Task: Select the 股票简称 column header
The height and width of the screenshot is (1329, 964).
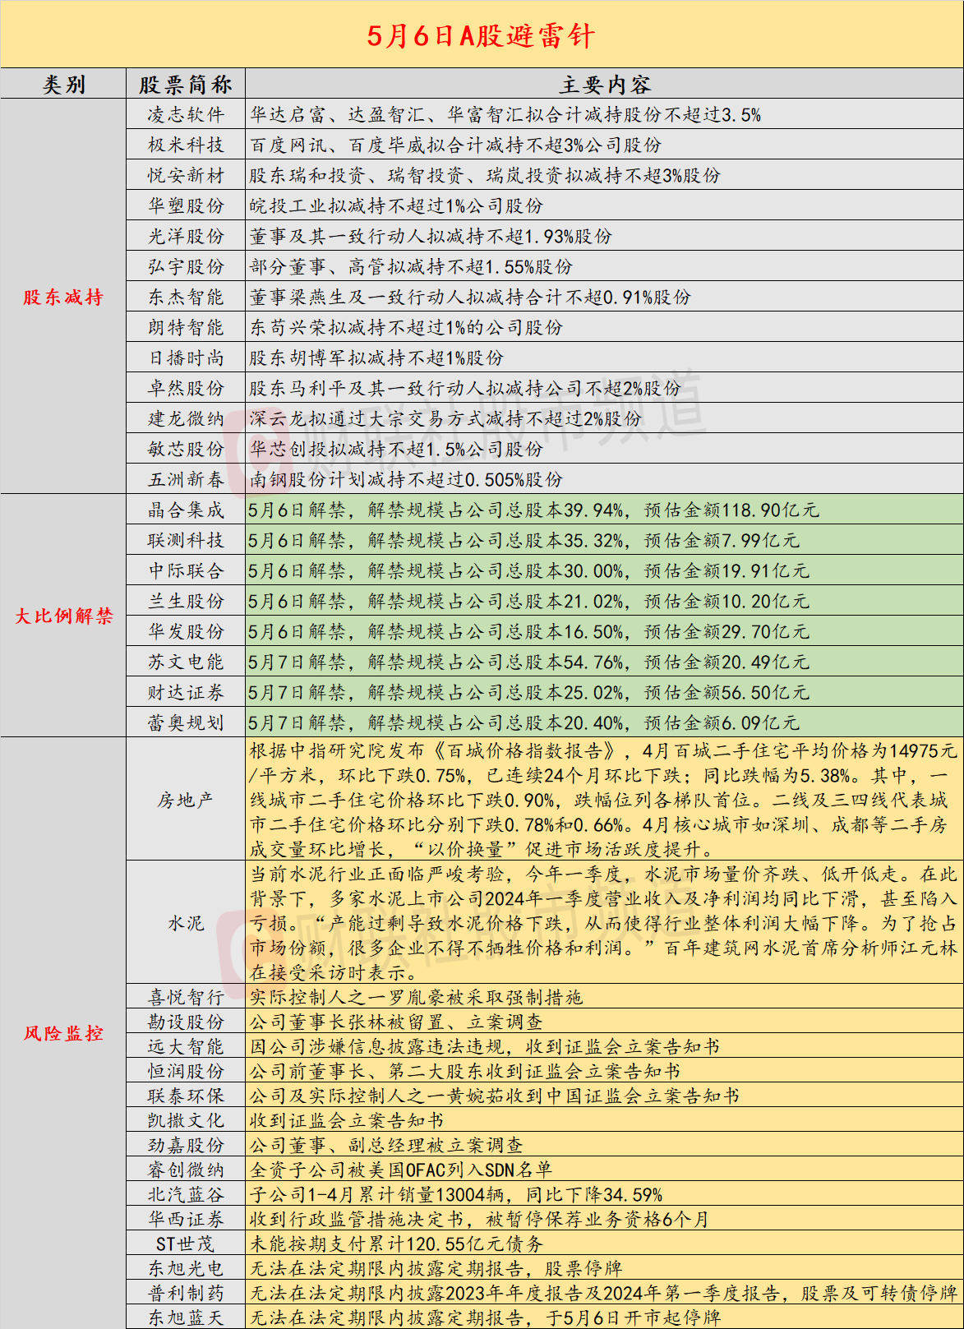Action: tap(186, 85)
